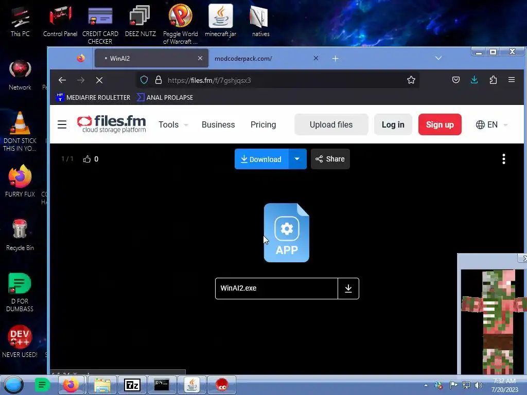Click the Share button

pos(330,159)
